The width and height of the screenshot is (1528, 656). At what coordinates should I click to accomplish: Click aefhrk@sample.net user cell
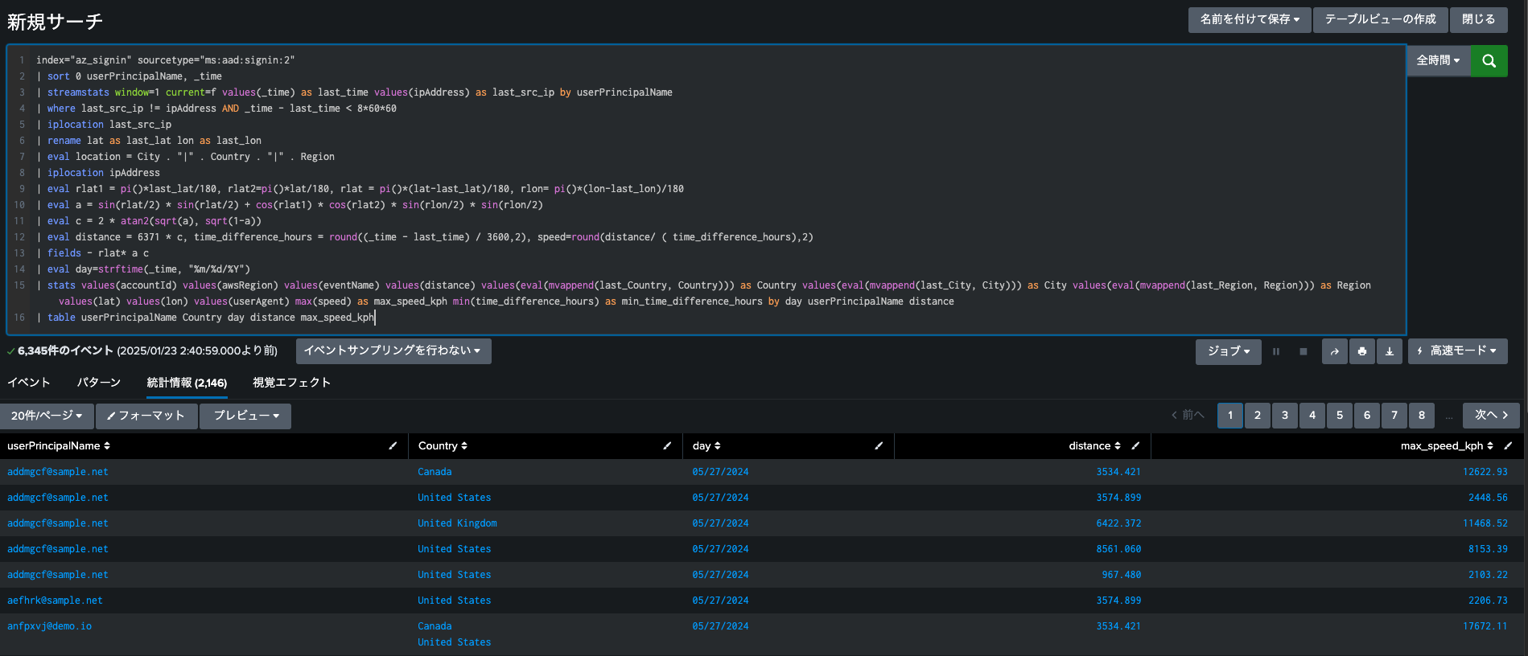pyautogui.click(x=55, y=601)
